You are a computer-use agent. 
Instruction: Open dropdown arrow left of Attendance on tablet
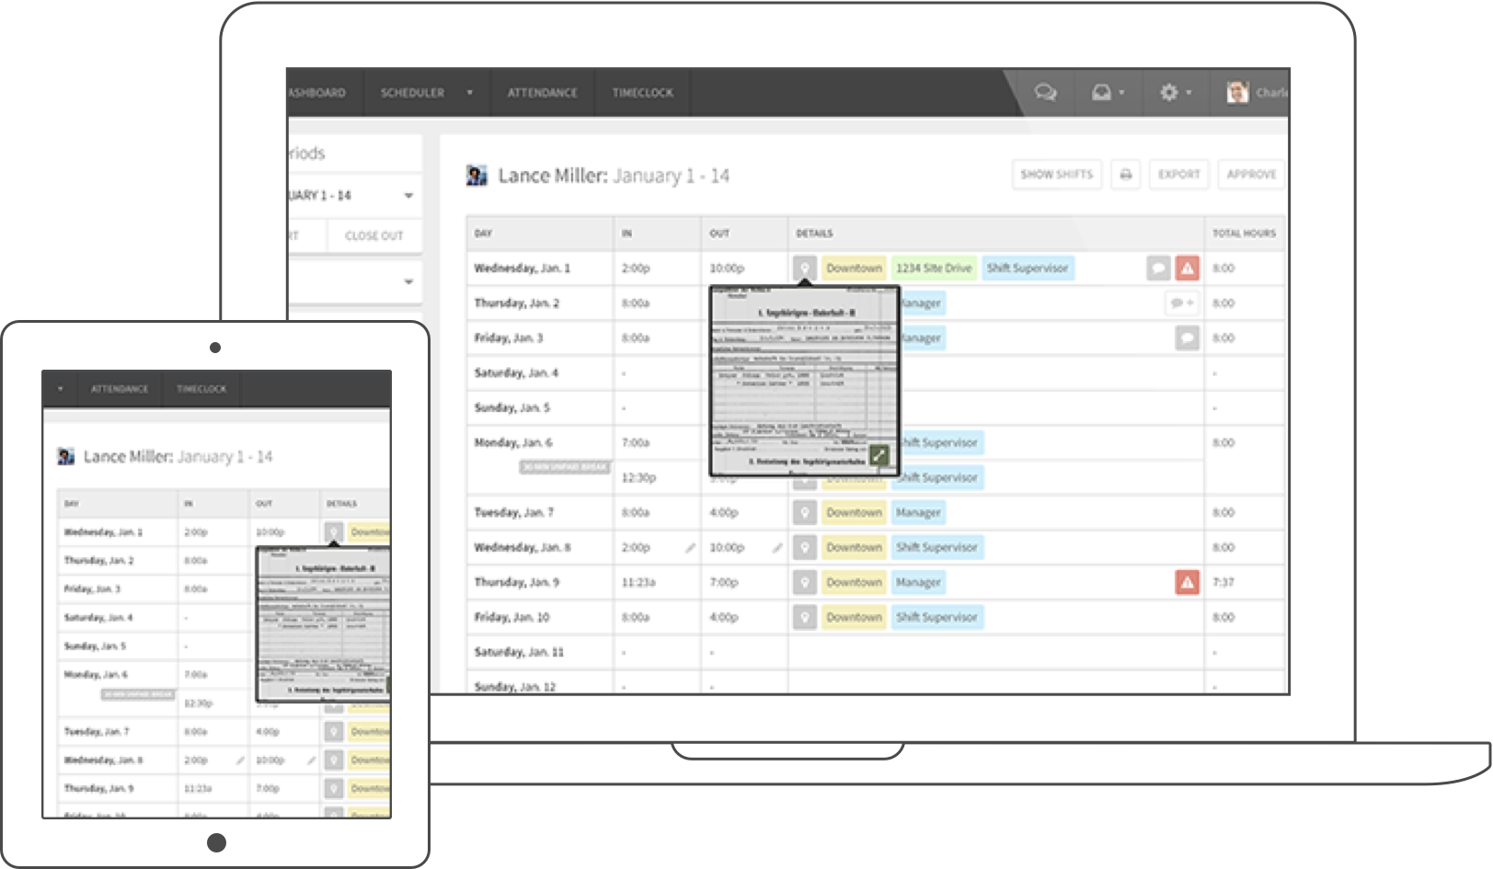60,389
